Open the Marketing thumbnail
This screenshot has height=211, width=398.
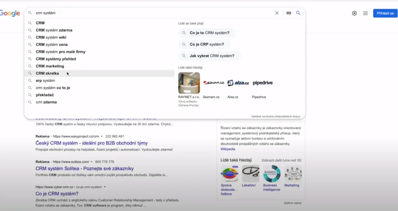click(x=293, y=174)
